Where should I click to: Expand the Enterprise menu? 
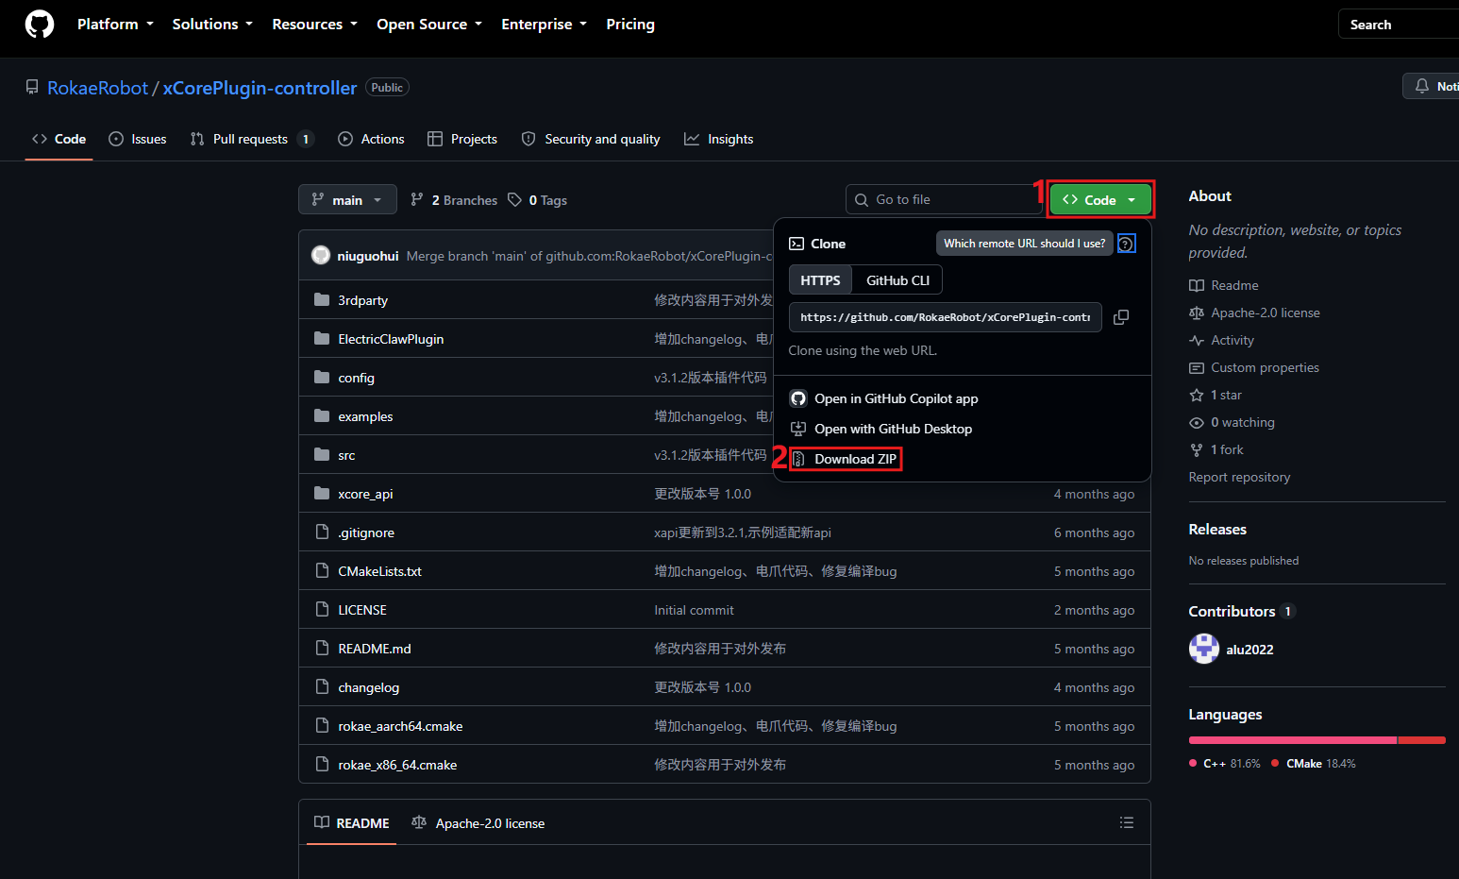coord(544,25)
